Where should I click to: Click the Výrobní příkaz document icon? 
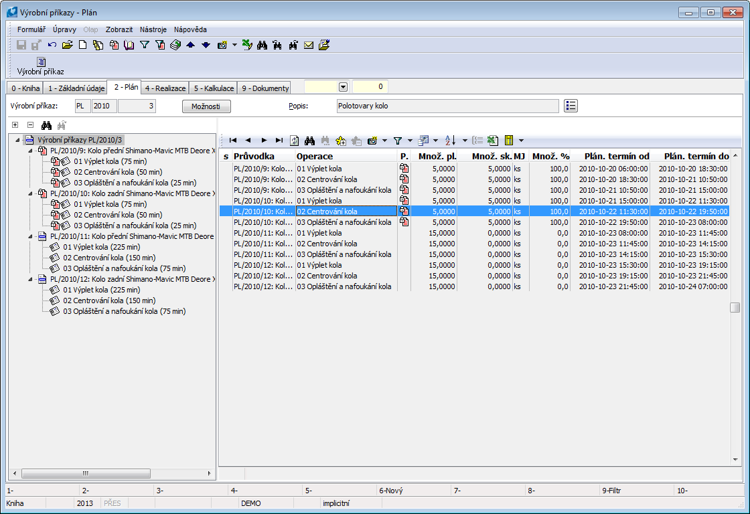(41, 62)
